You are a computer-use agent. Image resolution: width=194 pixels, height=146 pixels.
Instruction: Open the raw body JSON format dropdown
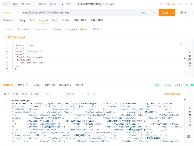tap(97, 29)
